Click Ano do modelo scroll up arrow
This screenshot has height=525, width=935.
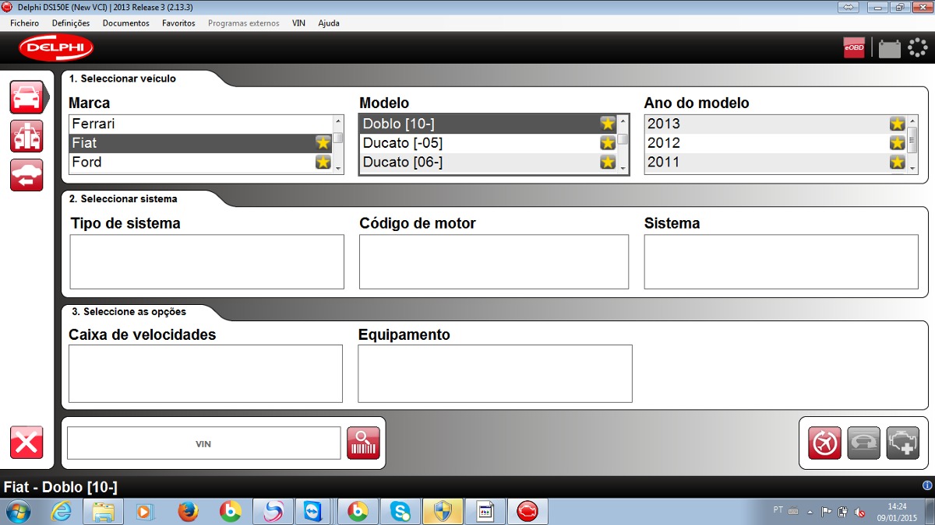point(912,121)
